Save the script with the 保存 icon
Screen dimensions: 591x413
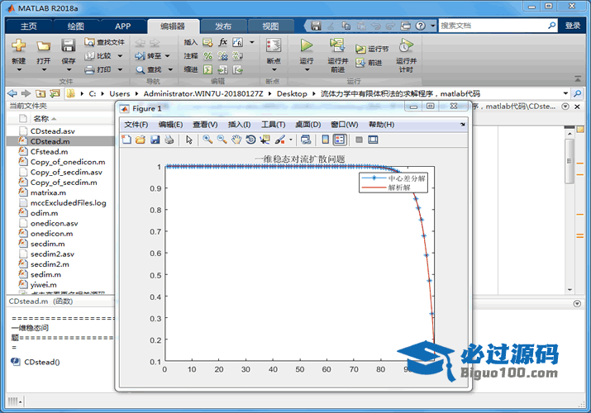(69, 45)
